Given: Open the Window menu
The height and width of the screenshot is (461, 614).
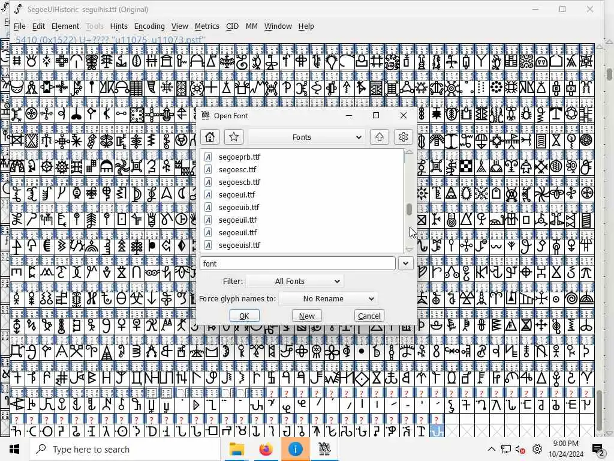Looking at the screenshot, I should pyautogui.click(x=278, y=26).
